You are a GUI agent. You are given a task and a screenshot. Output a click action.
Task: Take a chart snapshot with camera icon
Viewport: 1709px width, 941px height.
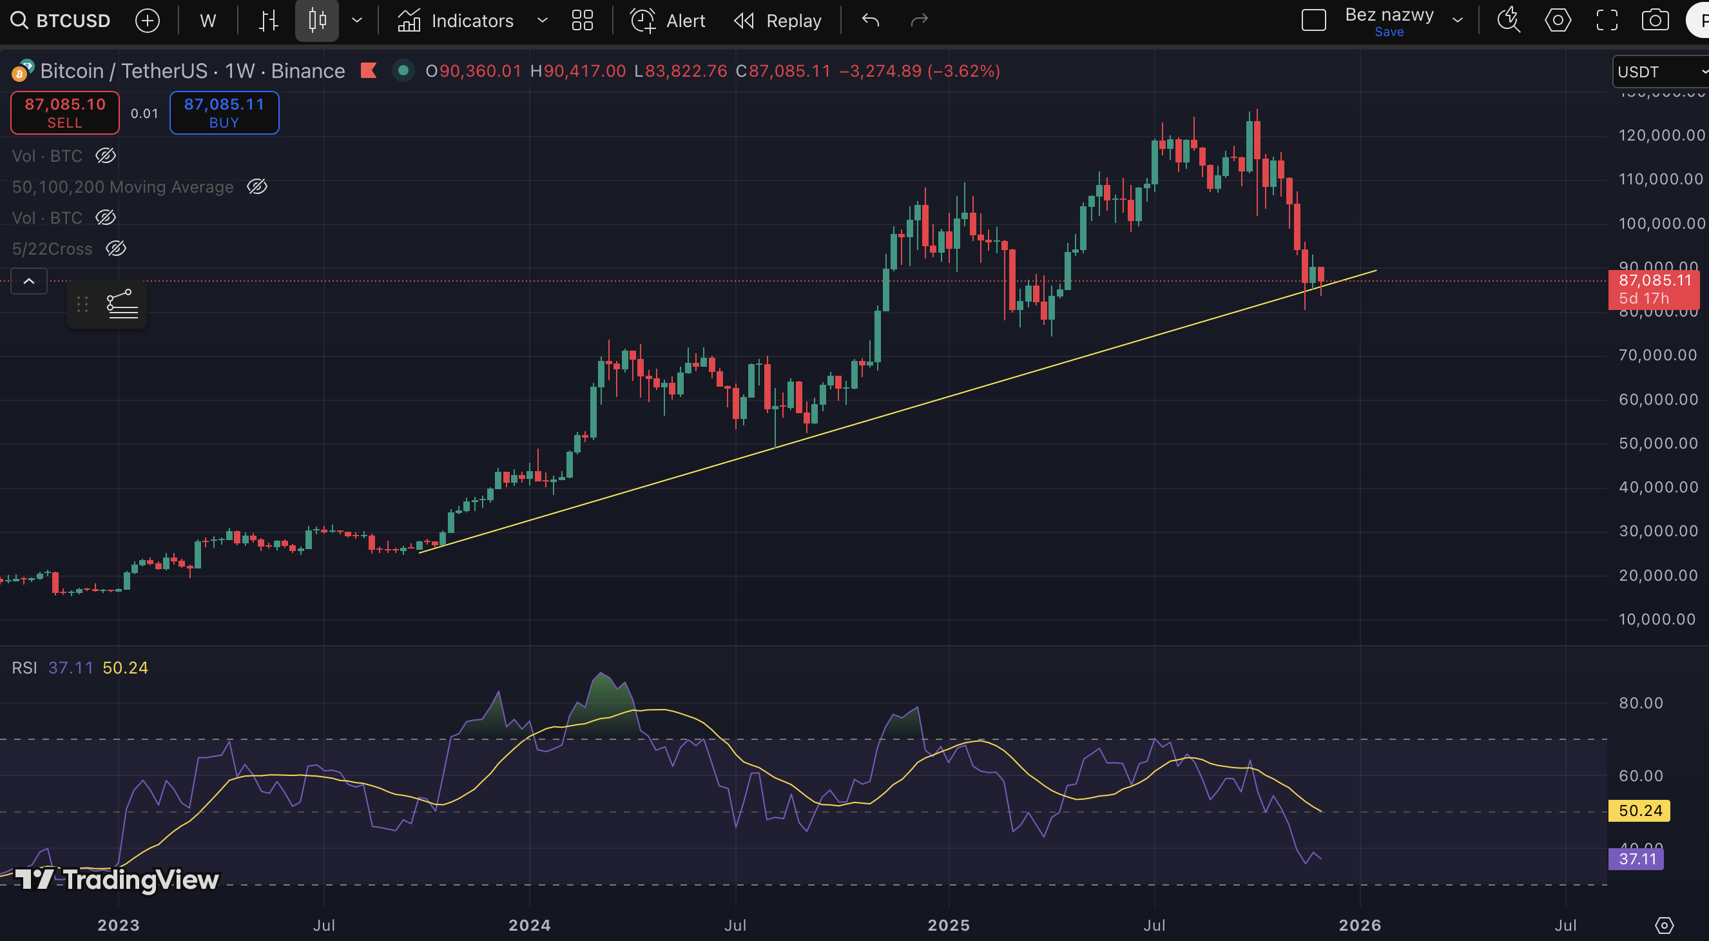click(1656, 21)
